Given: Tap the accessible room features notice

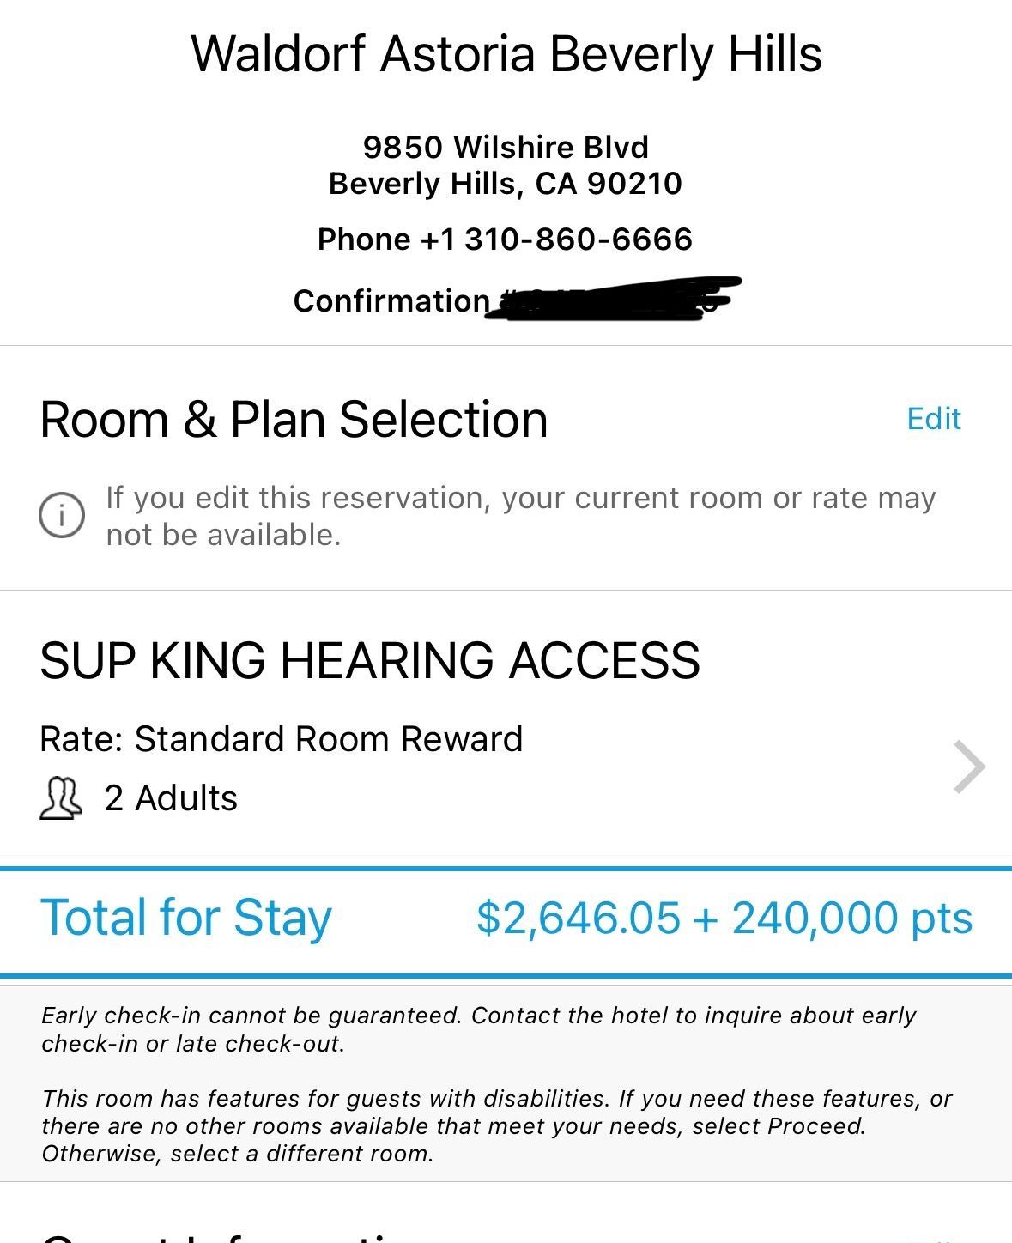Looking at the screenshot, I should tap(497, 1125).
